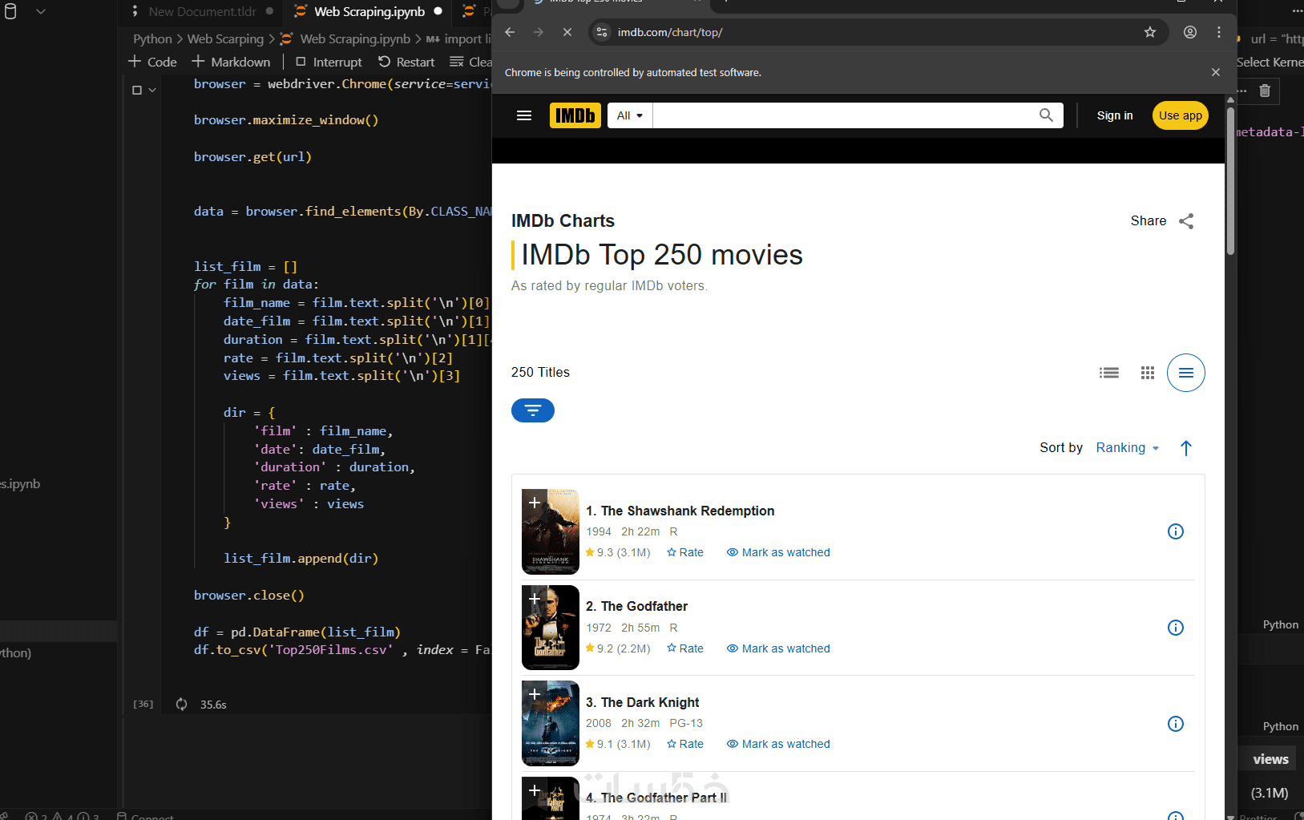Mark The Godfather as watched
The image size is (1304, 820).
point(778,648)
